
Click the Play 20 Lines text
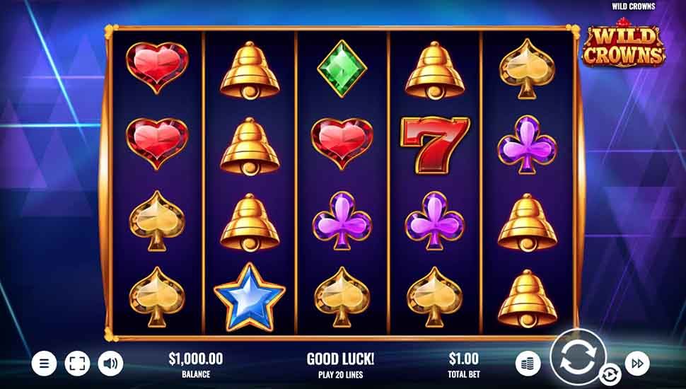(341, 375)
